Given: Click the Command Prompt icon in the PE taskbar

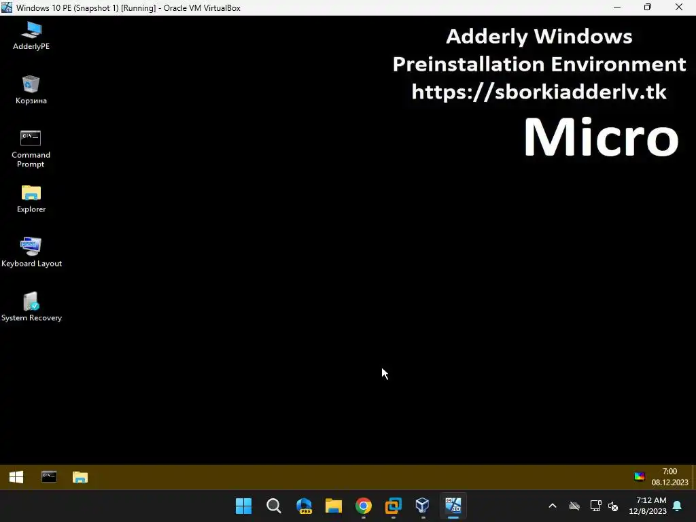Looking at the screenshot, I should coord(49,477).
